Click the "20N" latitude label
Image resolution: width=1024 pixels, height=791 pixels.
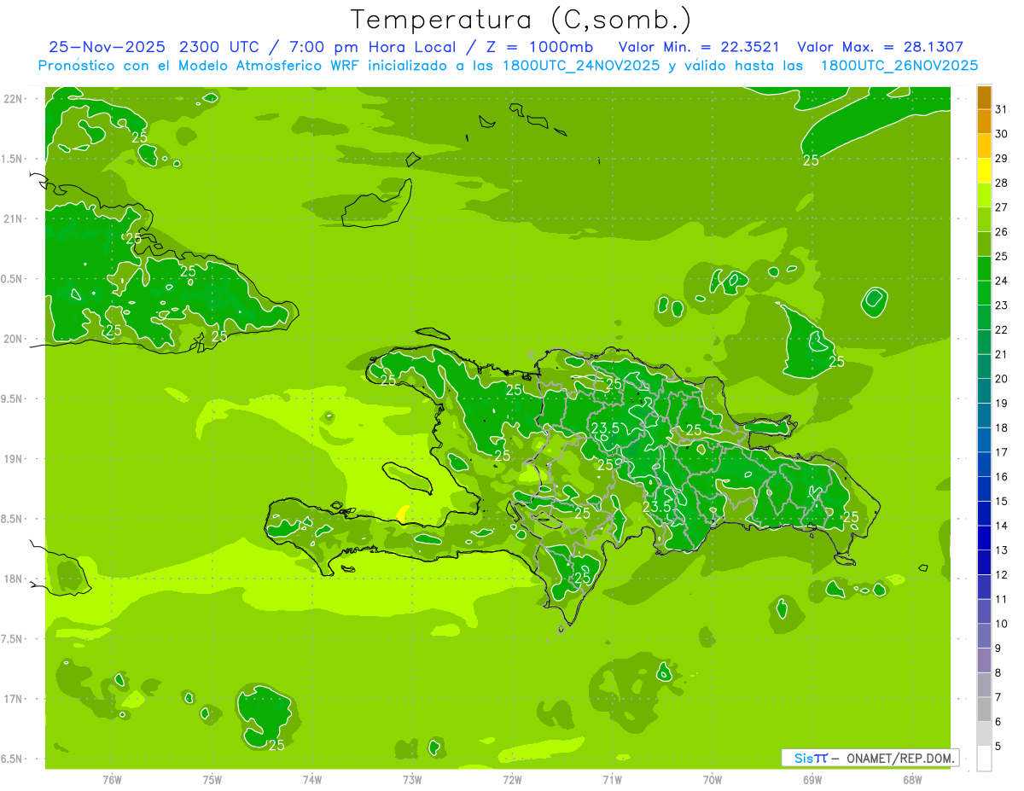tap(12, 339)
